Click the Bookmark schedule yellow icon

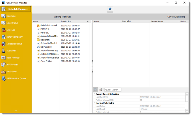38,40
